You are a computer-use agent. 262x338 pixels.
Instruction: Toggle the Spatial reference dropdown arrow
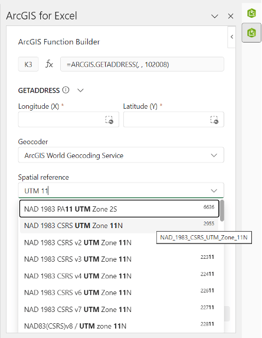pyautogui.click(x=214, y=191)
